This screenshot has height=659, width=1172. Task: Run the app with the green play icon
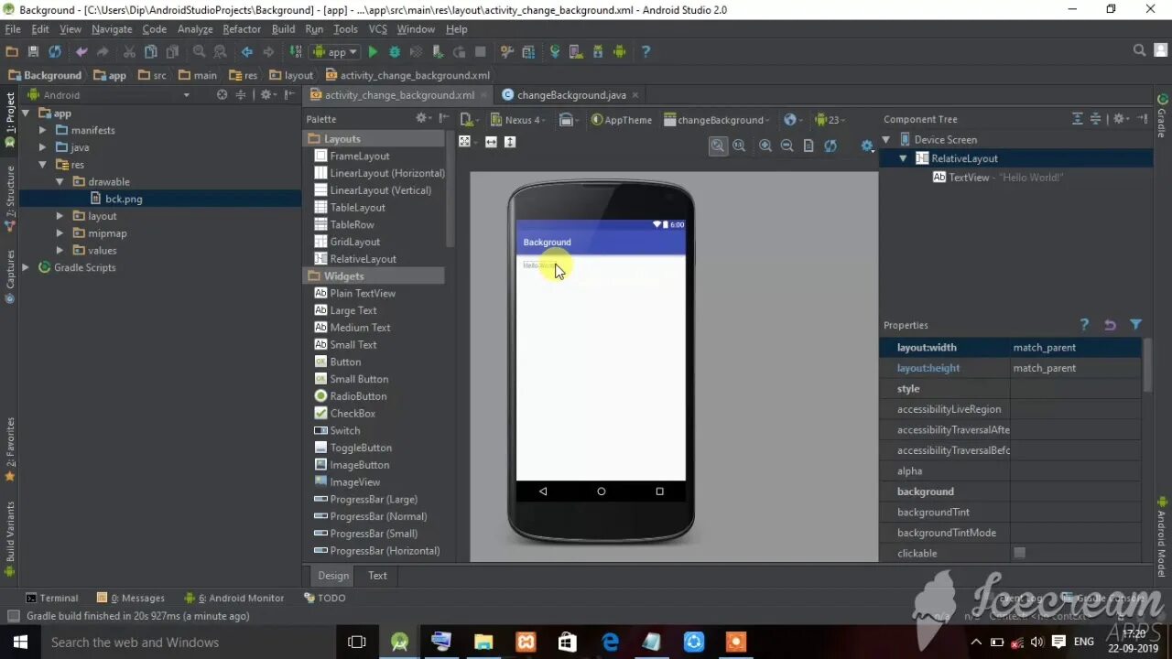(373, 52)
